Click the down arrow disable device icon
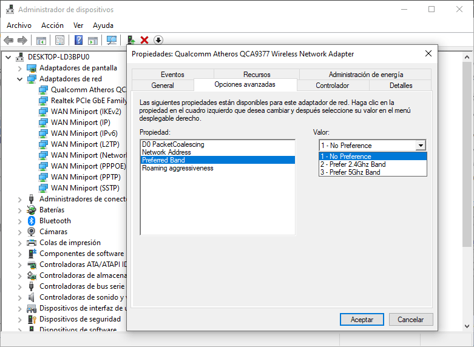This screenshot has width=474, height=347. [x=158, y=40]
